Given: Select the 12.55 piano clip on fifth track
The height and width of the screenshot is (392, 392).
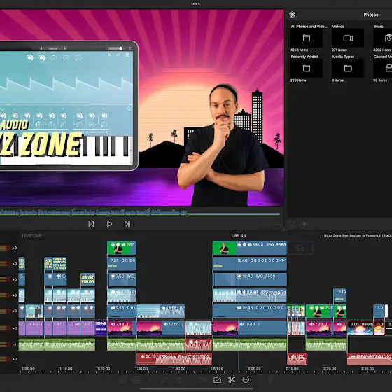Looking at the screenshot, I should (x=160, y=311).
